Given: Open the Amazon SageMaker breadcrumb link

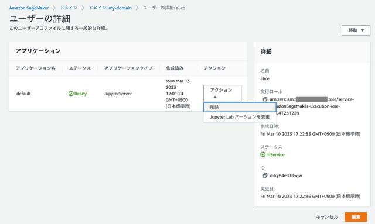Looking at the screenshot, I should coord(29,8).
